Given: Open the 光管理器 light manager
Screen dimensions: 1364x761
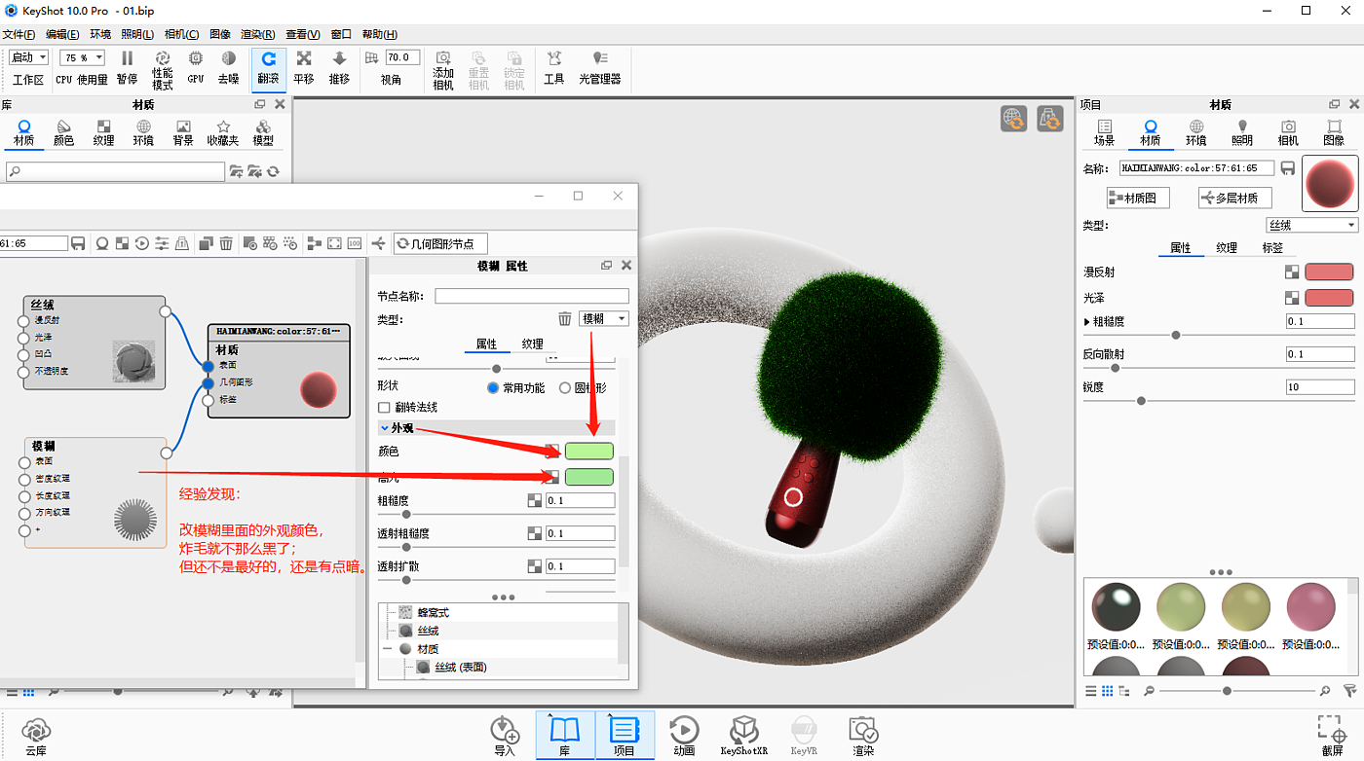Looking at the screenshot, I should pos(599,60).
